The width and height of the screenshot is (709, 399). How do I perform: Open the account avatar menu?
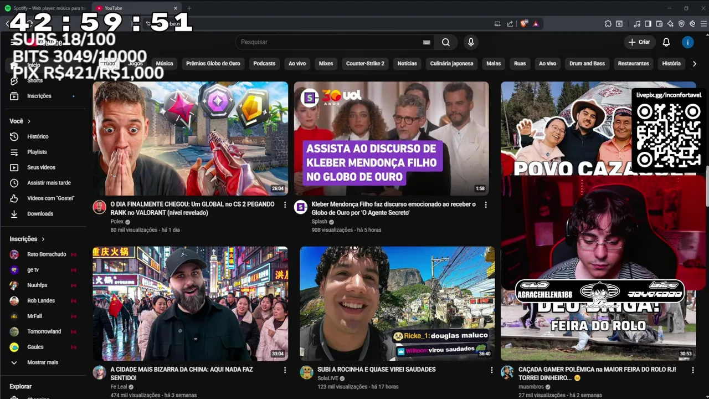point(688,42)
